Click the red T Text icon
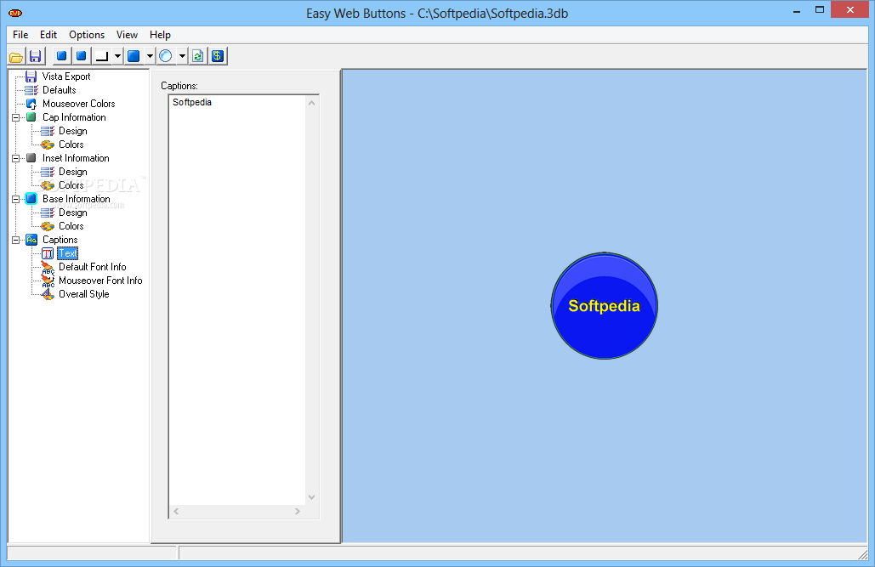 point(48,253)
